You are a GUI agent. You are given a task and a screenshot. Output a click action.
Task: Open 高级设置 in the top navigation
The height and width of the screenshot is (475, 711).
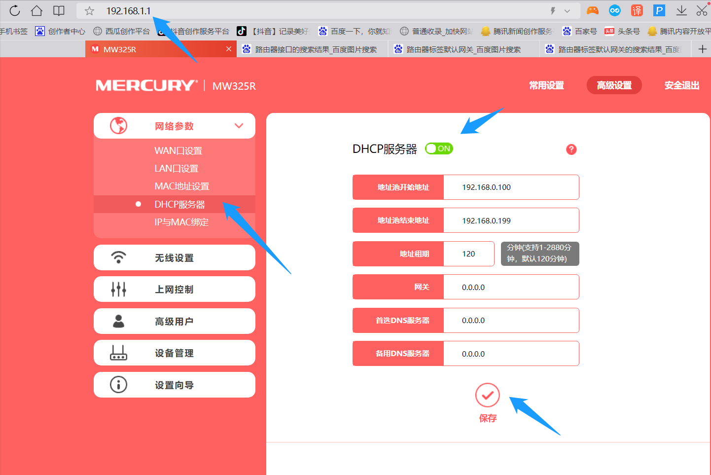pyautogui.click(x=614, y=85)
